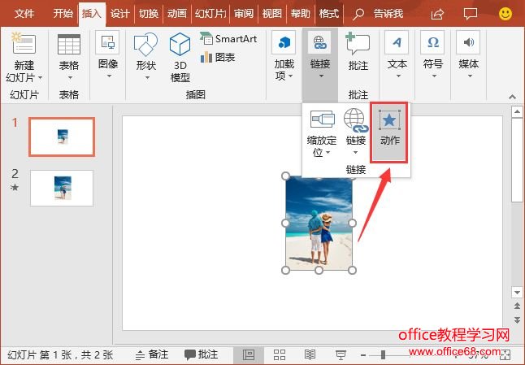Open the Review (审阅) tab
Image resolution: width=525 pixels, height=365 pixels.
point(244,14)
